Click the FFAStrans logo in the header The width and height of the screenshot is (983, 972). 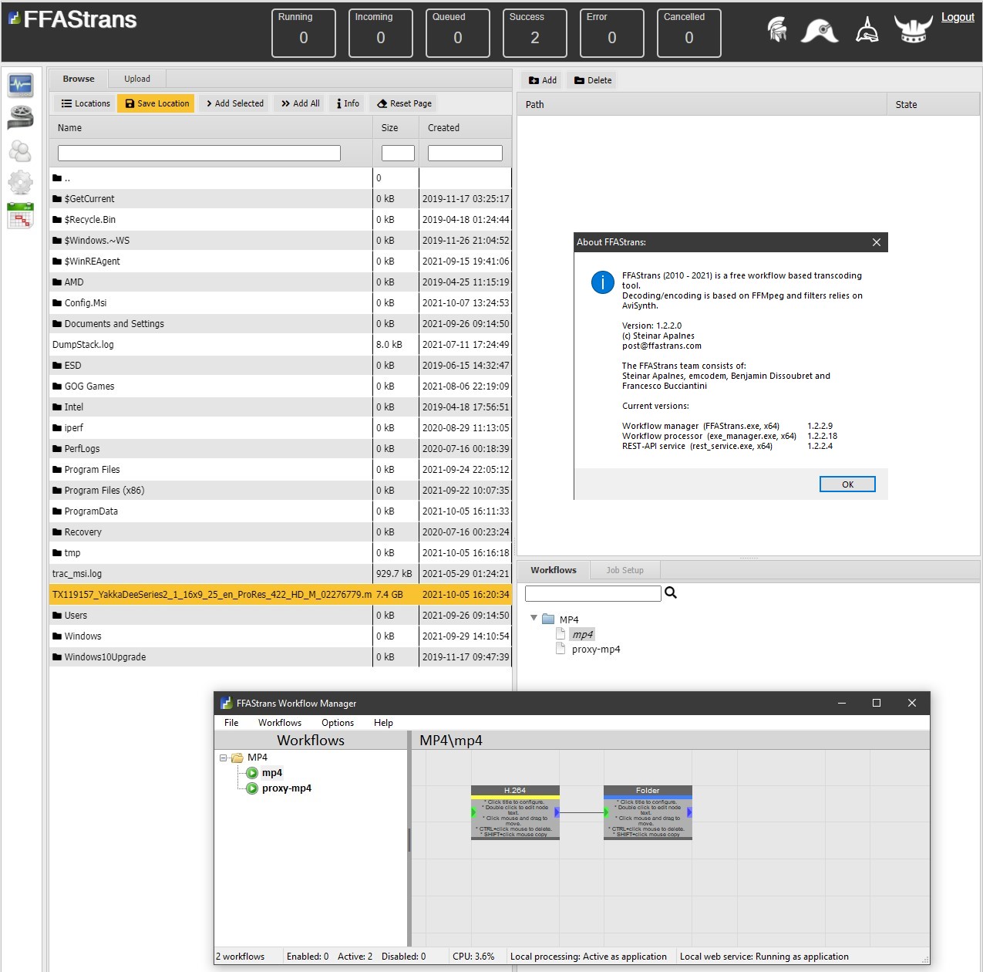pyautogui.click(x=72, y=19)
